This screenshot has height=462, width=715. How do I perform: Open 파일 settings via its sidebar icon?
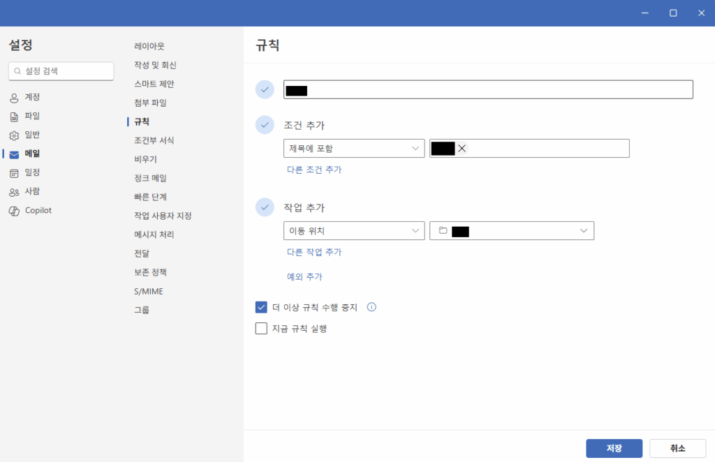pos(15,116)
